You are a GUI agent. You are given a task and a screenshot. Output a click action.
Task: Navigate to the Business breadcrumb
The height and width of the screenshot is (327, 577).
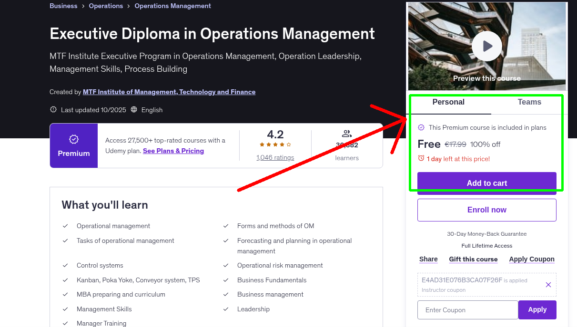tap(63, 6)
